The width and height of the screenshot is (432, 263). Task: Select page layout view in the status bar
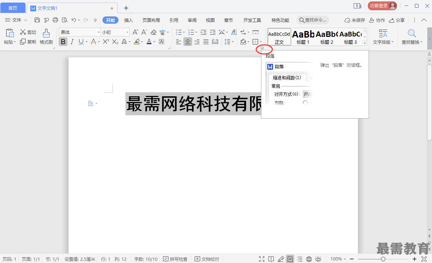(x=290, y=259)
